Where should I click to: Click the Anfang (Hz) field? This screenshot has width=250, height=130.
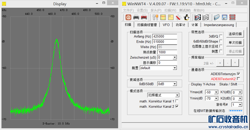tap(165, 36)
